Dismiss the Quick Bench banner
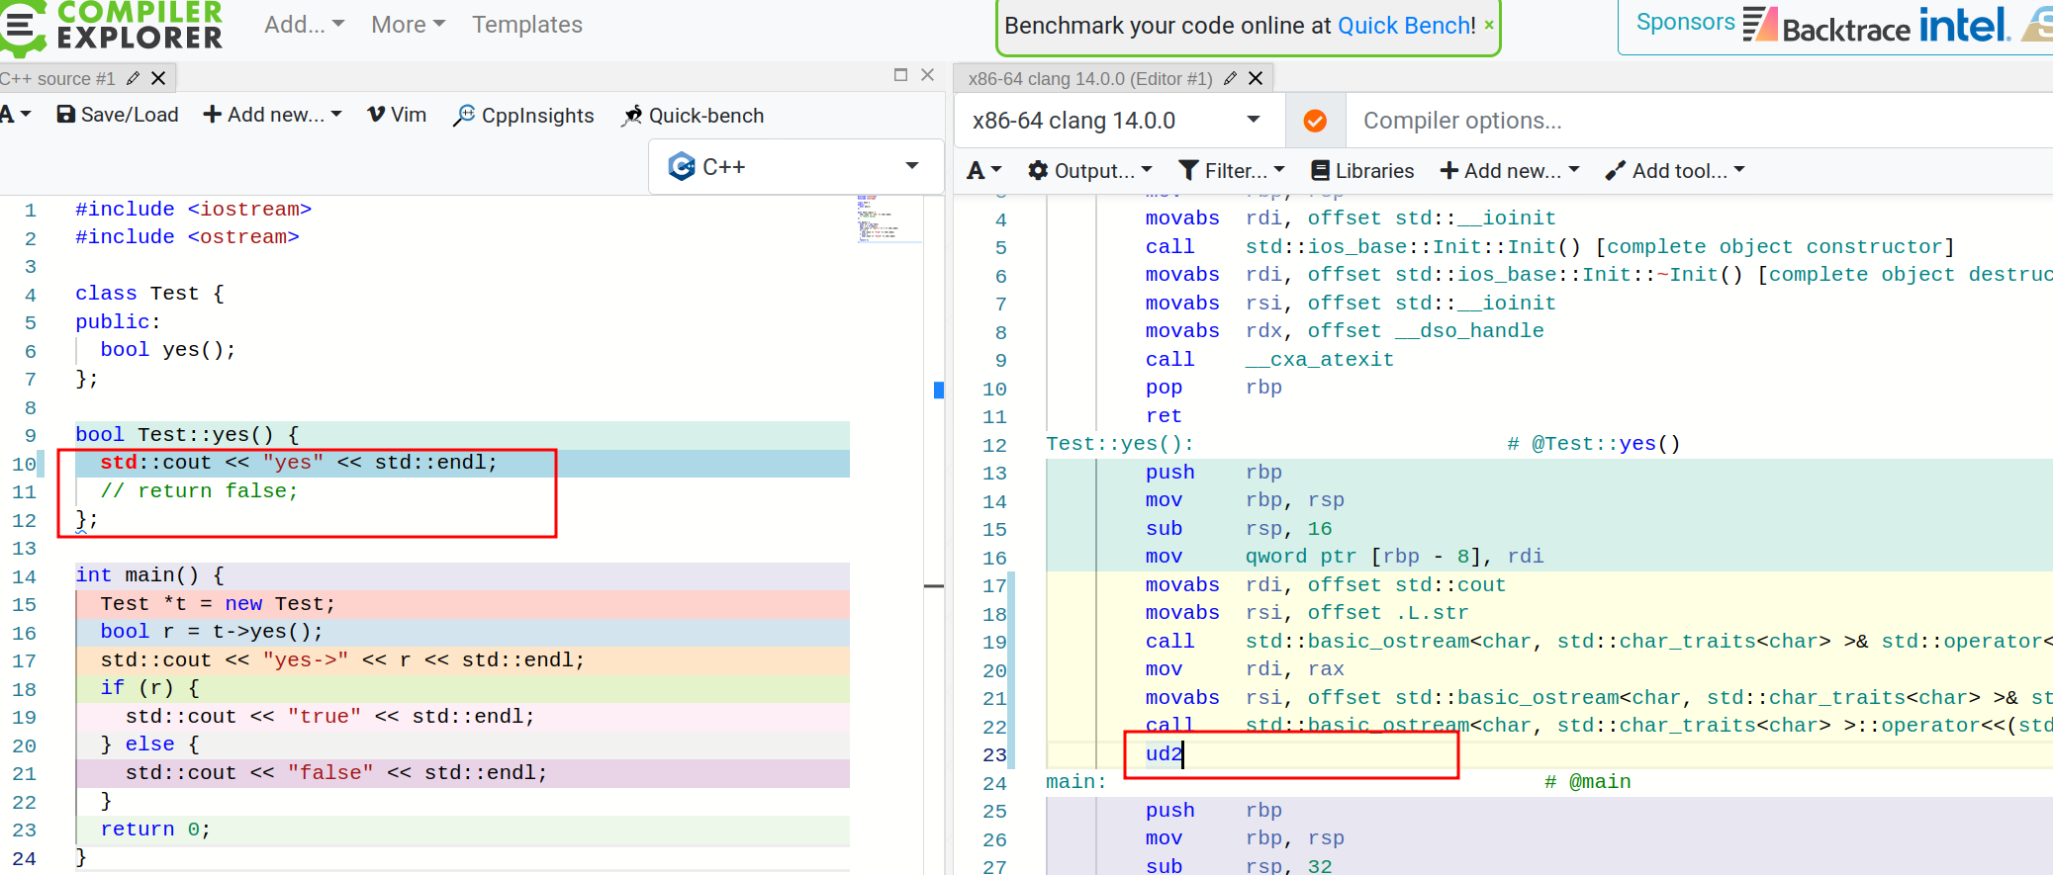 1489,26
